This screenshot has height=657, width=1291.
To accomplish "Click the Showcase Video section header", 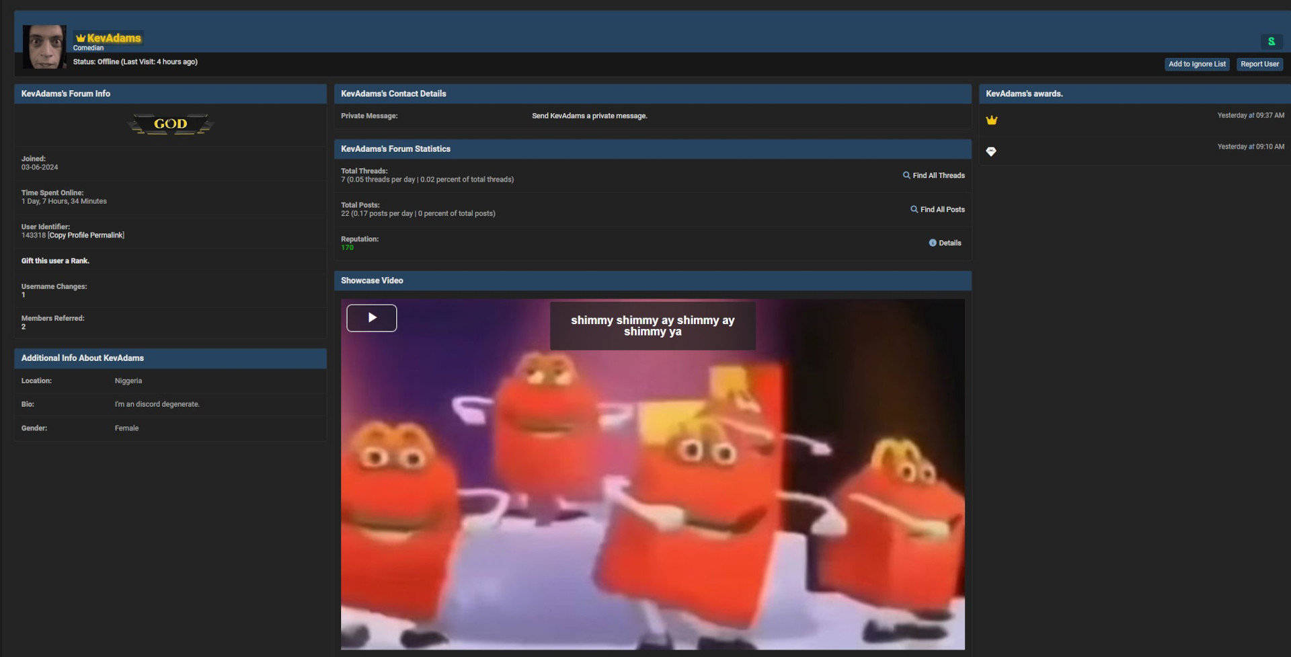I will click(652, 280).
